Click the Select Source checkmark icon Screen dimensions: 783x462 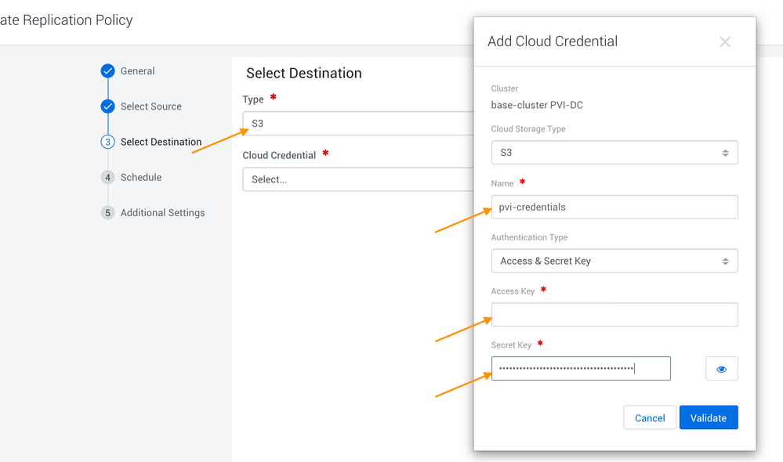click(x=108, y=106)
